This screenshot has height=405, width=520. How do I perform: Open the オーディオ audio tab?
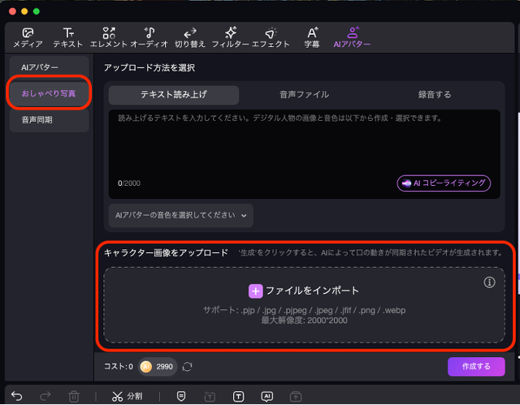(x=149, y=38)
